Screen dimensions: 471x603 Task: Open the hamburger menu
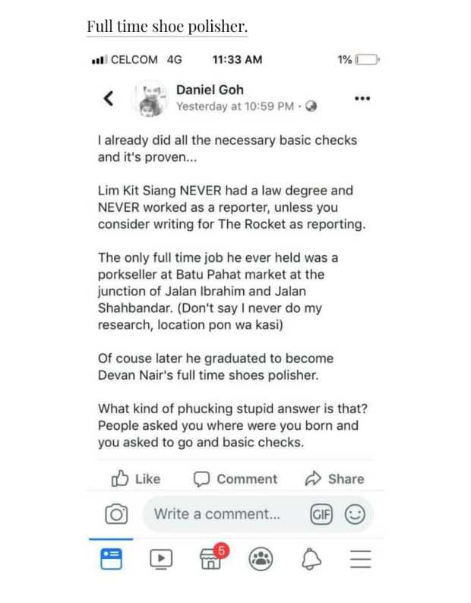click(360, 559)
